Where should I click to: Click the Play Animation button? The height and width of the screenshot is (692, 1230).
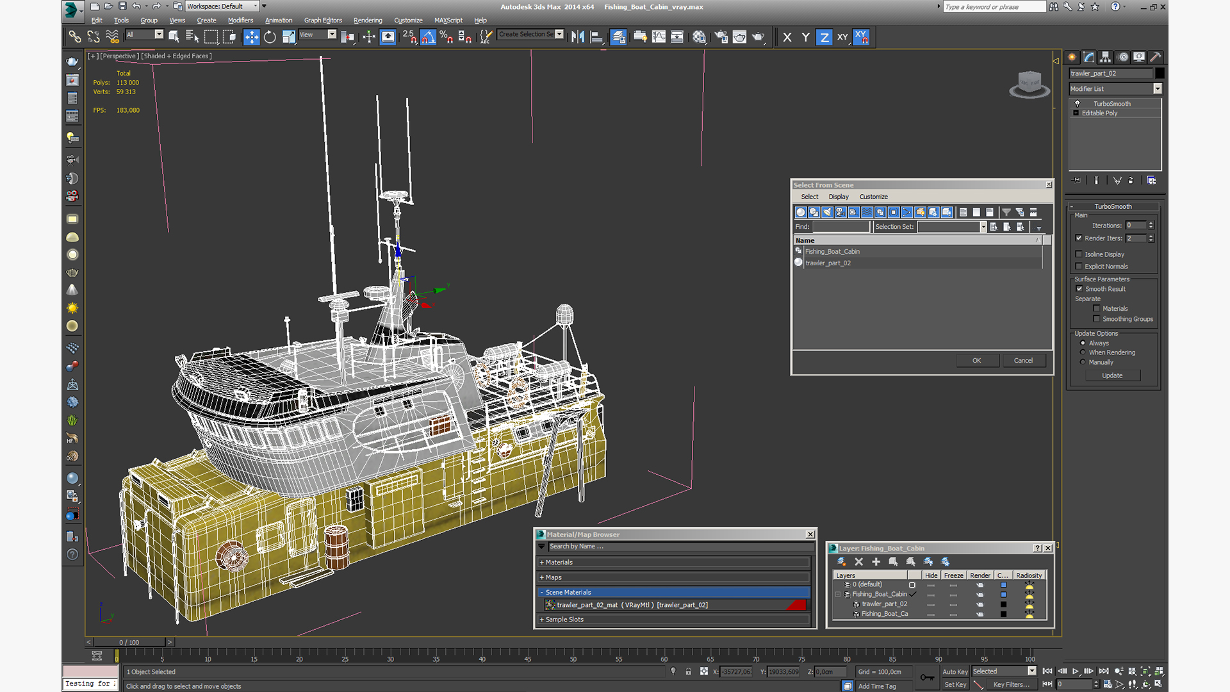[1076, 671]
